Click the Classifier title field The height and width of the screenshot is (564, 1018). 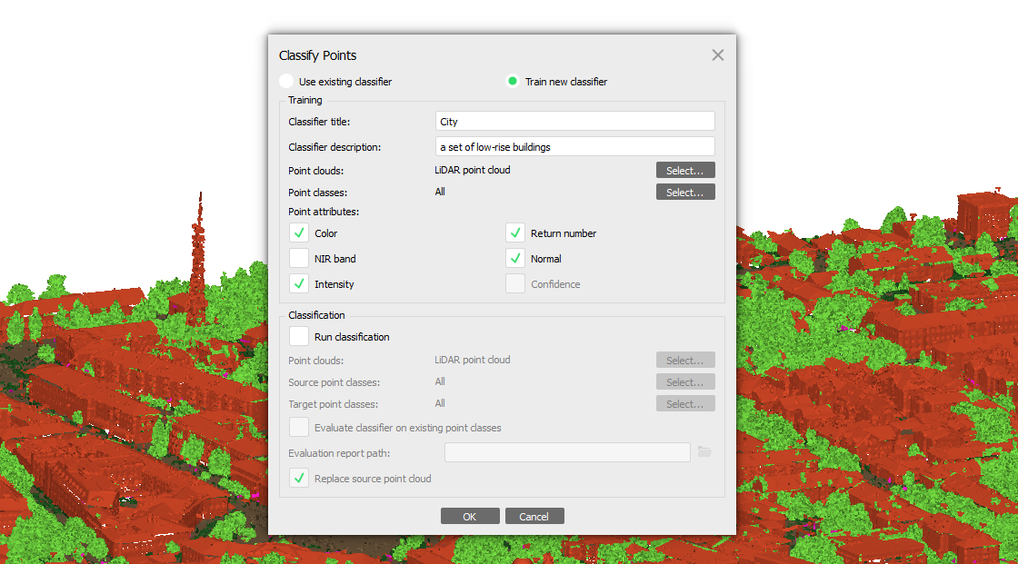click(574, 122)
